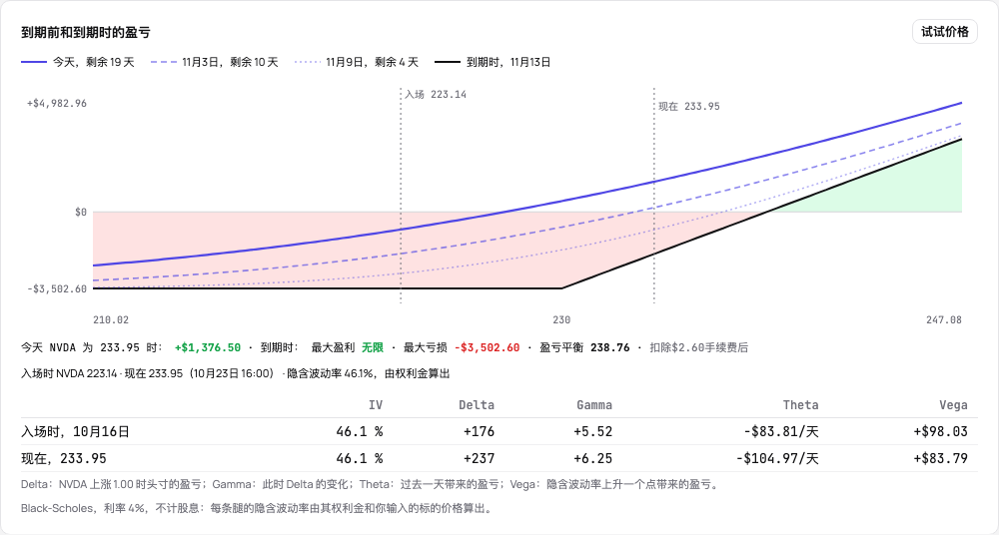Click the +6.25 Gamma cell
The image size is (999, 535).
tap(593, 458)
